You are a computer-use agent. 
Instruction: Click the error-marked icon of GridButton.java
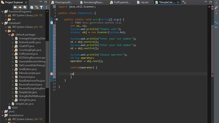tap(16, 69)
